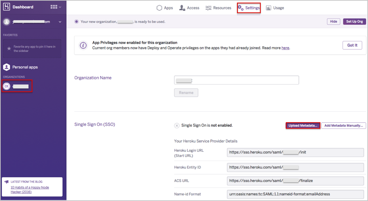368x201 pixels.
Task: Hide the new organization banner
Action: (x=333, y=21)
